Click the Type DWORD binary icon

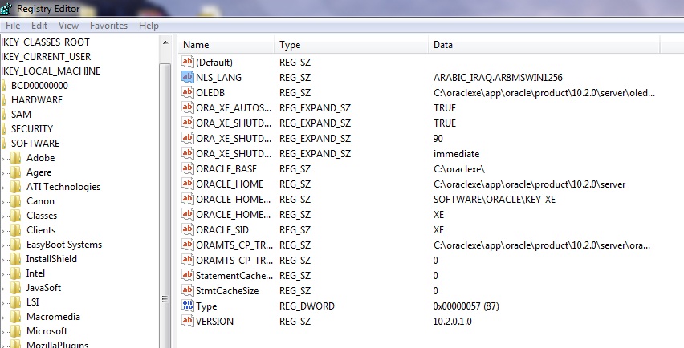188,306
